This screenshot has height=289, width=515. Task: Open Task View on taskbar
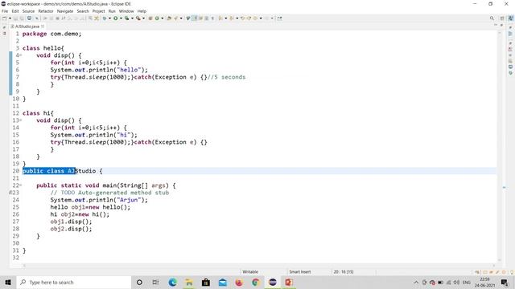(155, 282)
